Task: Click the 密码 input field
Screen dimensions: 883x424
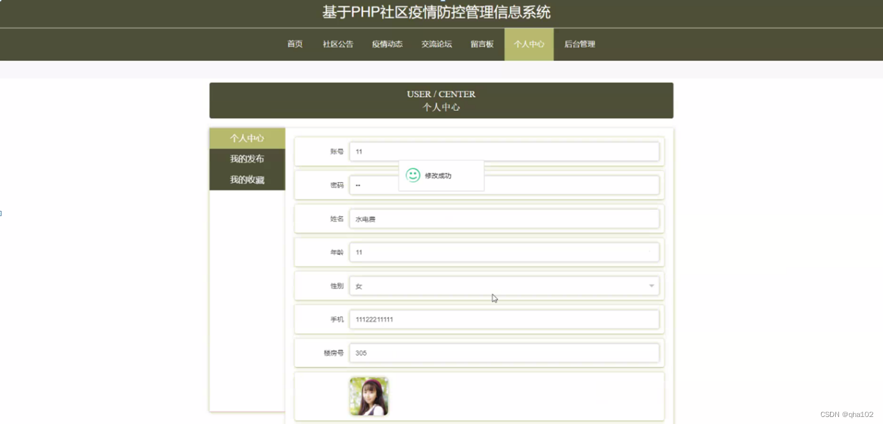Action: click(504, 185)
